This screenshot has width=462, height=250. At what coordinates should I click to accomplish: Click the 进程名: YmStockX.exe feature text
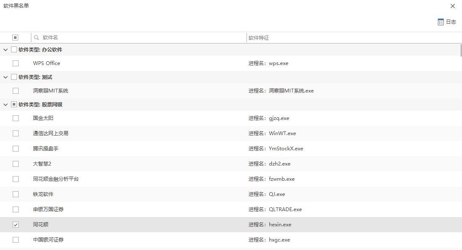[x=276, y=149]
